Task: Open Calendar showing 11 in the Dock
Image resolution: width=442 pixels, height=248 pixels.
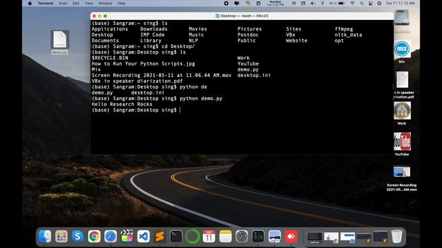Action: (x=209, y=236)
